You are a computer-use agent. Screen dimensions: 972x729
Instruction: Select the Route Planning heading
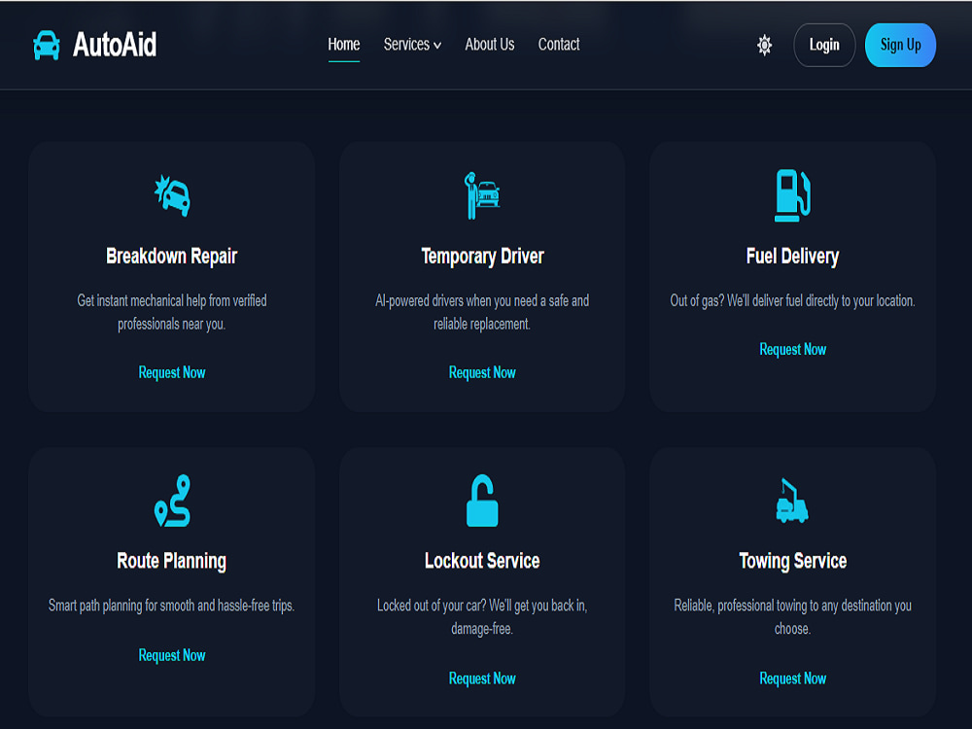coord(172,561)
